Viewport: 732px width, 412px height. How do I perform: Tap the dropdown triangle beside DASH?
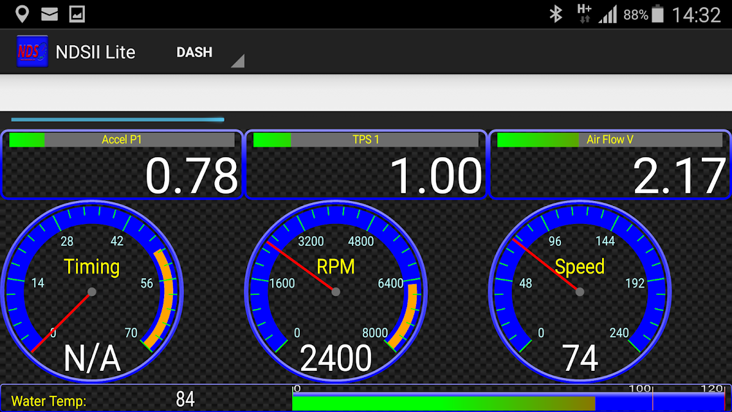(238, 61)
